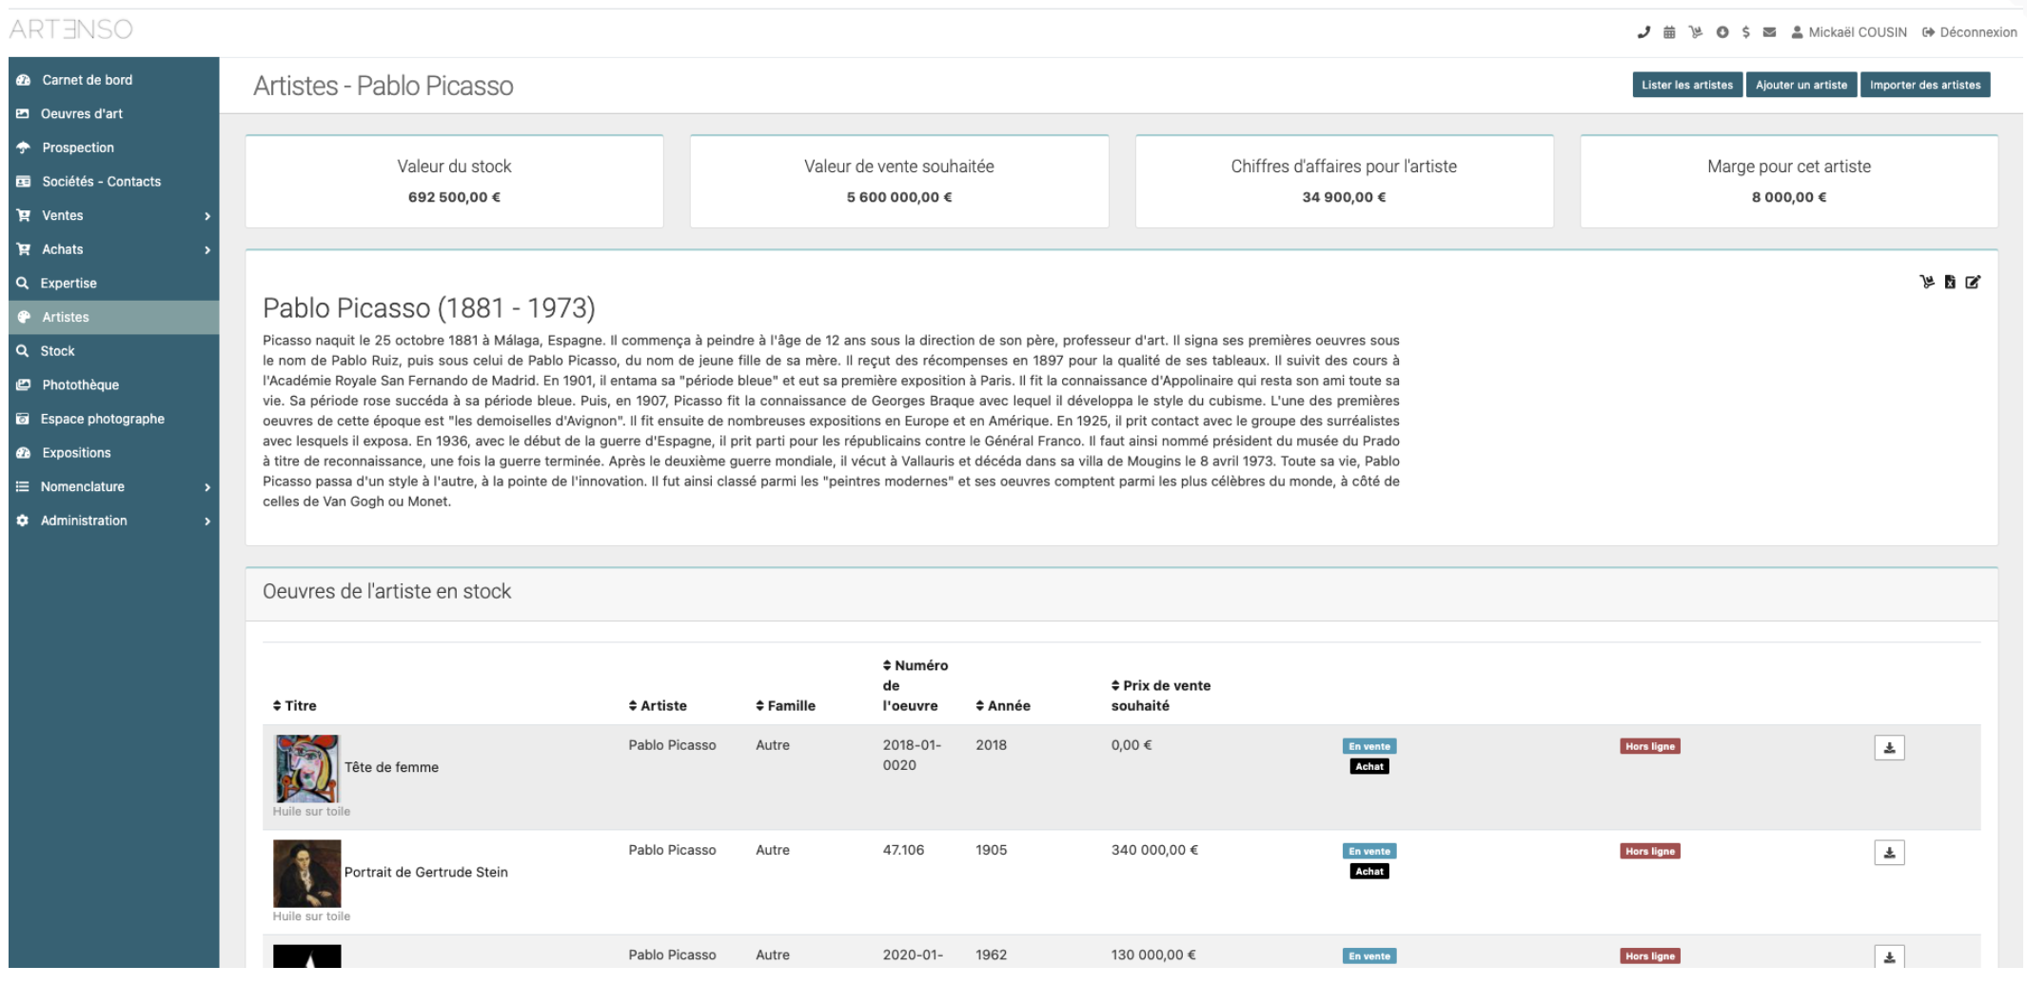Expand the Administration submenu chevron
This screenshot has width=2027, height=1005.
pos(207,522)
